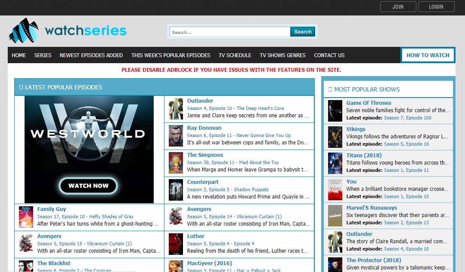
Task: Open Vibranium Curtain (2) episode link
Action: click(84, 244)
